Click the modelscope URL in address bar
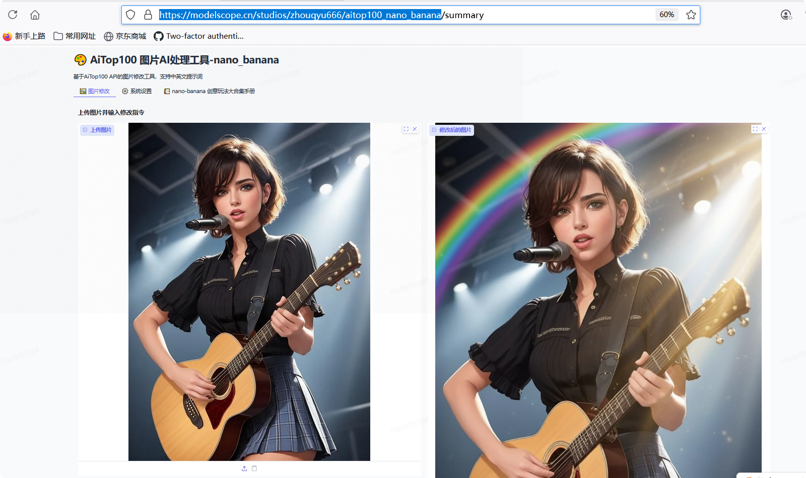Image resolution: width=806 pixels, height=478 pixels. [321, 15]
